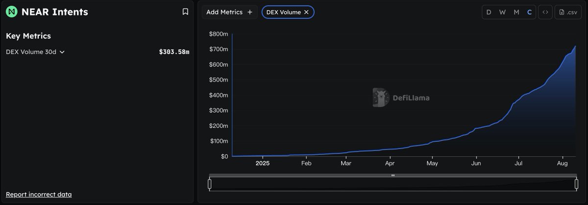Select the Cumulative (C) chart view
Image resolution: width=588 pixels, height=205 pixels.
pyautogui.click(x=529, y=12)
